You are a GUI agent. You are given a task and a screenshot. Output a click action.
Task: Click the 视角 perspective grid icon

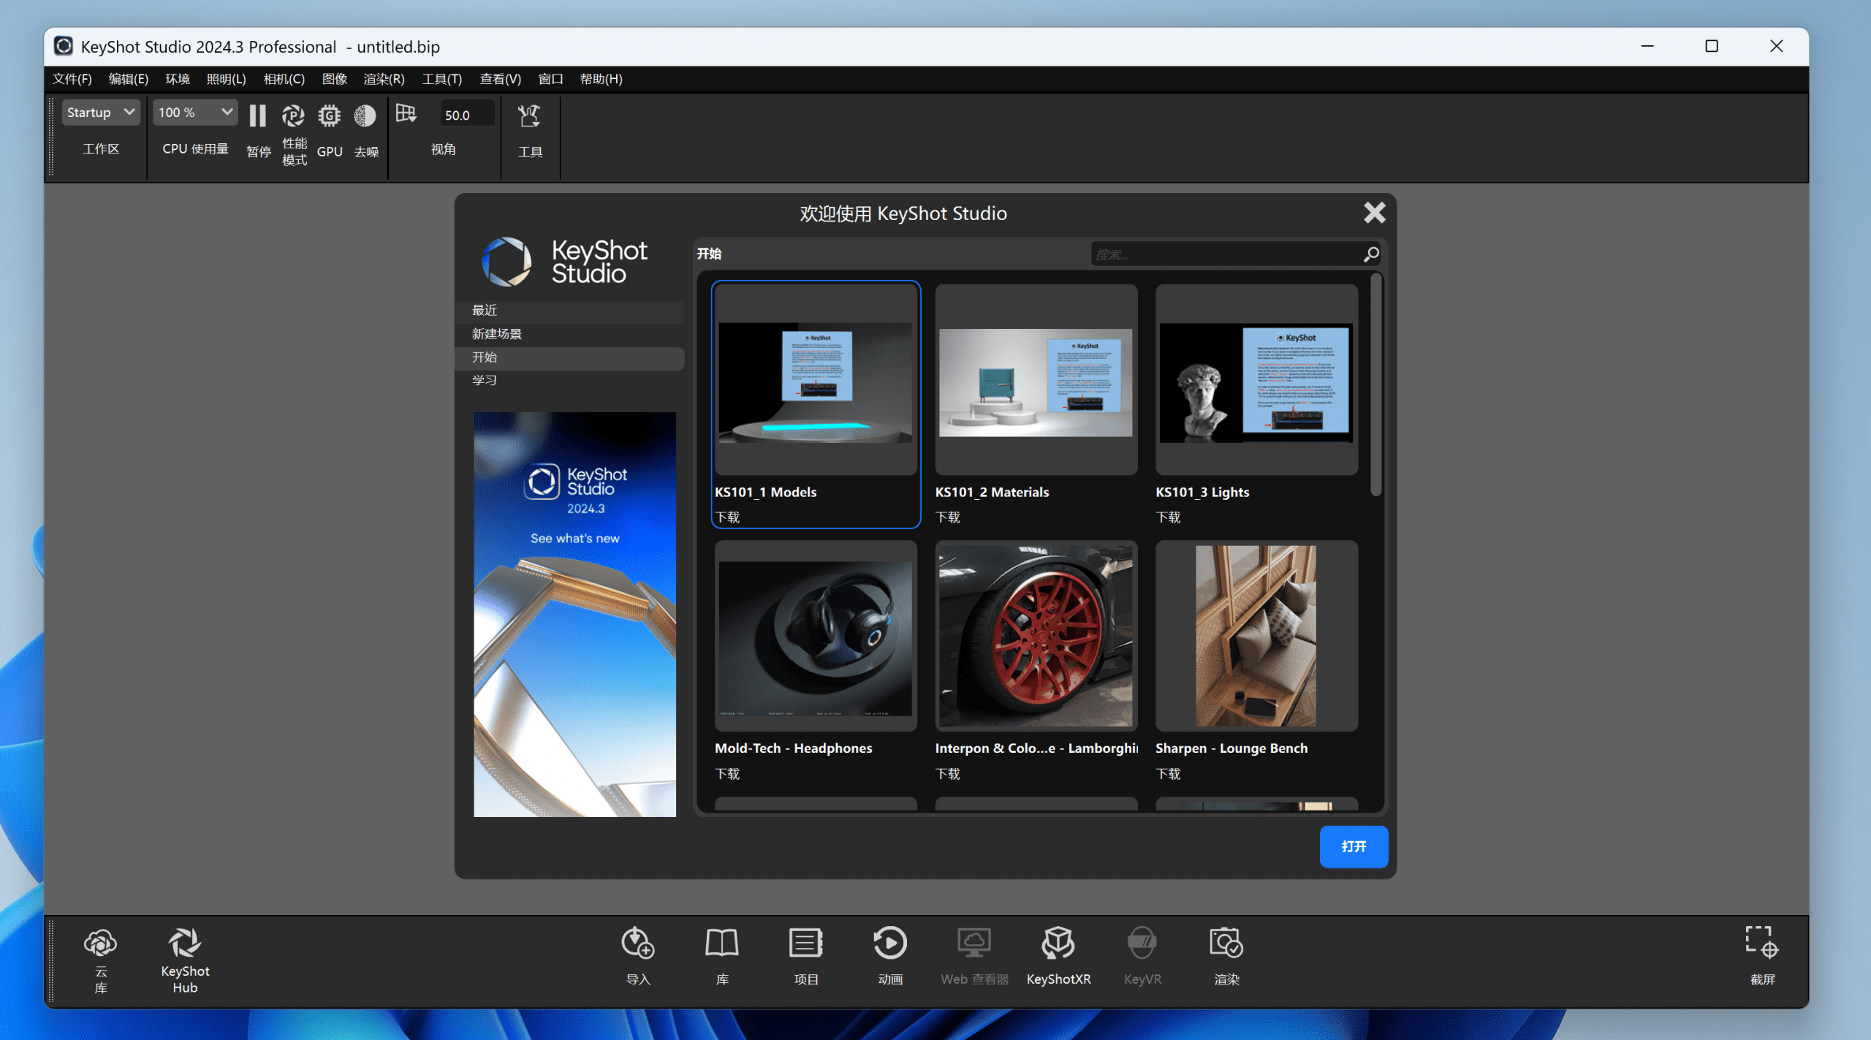[x=406, y=113]
